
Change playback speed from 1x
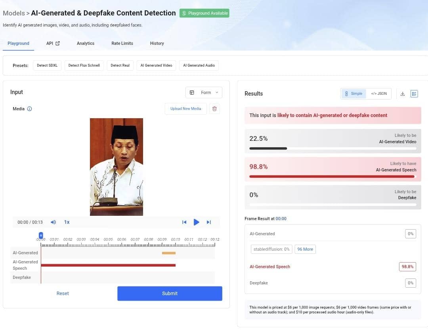click(67, 222)
